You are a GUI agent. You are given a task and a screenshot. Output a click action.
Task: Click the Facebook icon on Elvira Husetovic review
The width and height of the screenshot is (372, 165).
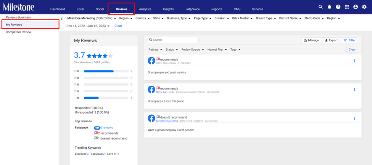point(151,118)
